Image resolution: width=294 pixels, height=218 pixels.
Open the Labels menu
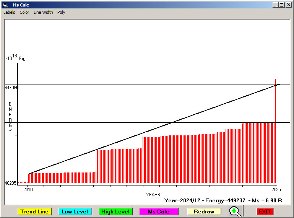pyautogui.click(x=9, y=12)
